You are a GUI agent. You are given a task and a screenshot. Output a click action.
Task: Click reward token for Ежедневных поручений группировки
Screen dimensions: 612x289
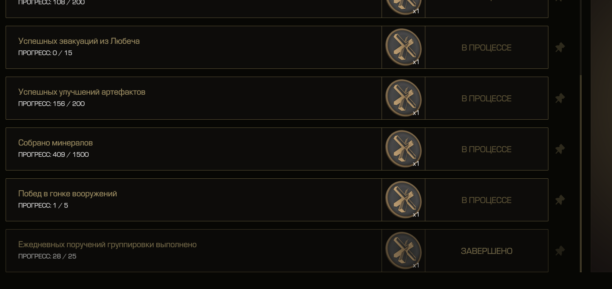pos(403,251)
